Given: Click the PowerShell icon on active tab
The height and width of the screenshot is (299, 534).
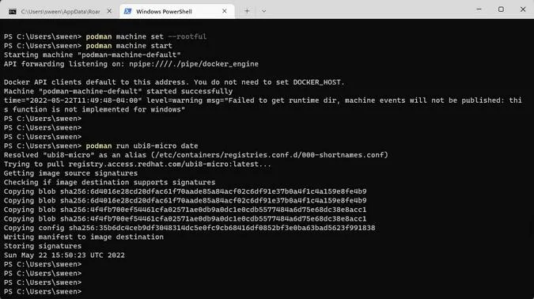Looking at the screenshot, I should (x=127, y=11).
